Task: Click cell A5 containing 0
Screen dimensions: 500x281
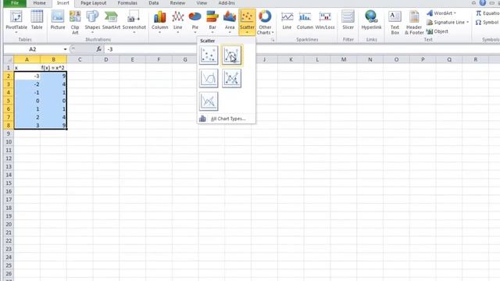Action: click(27, 101)
